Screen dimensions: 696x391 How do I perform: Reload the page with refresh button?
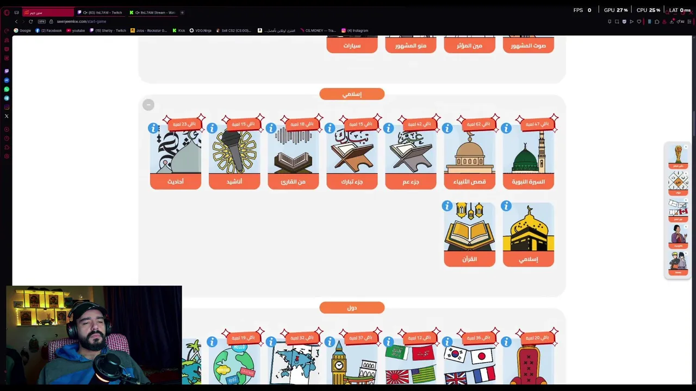tap(30, 21)
